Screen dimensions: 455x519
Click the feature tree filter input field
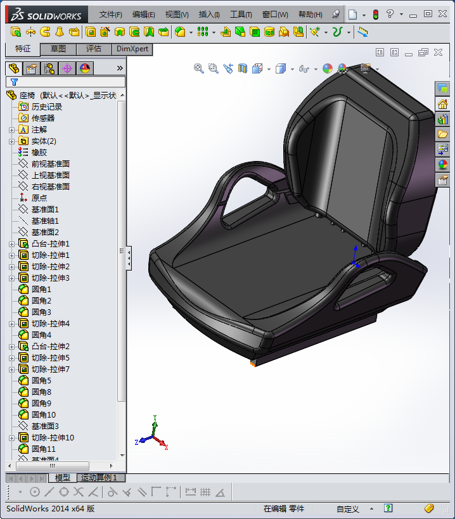point(65,82)
